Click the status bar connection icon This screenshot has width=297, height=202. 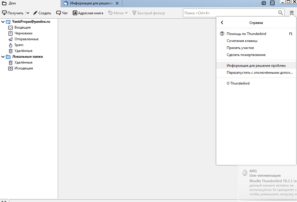[4, 201]
